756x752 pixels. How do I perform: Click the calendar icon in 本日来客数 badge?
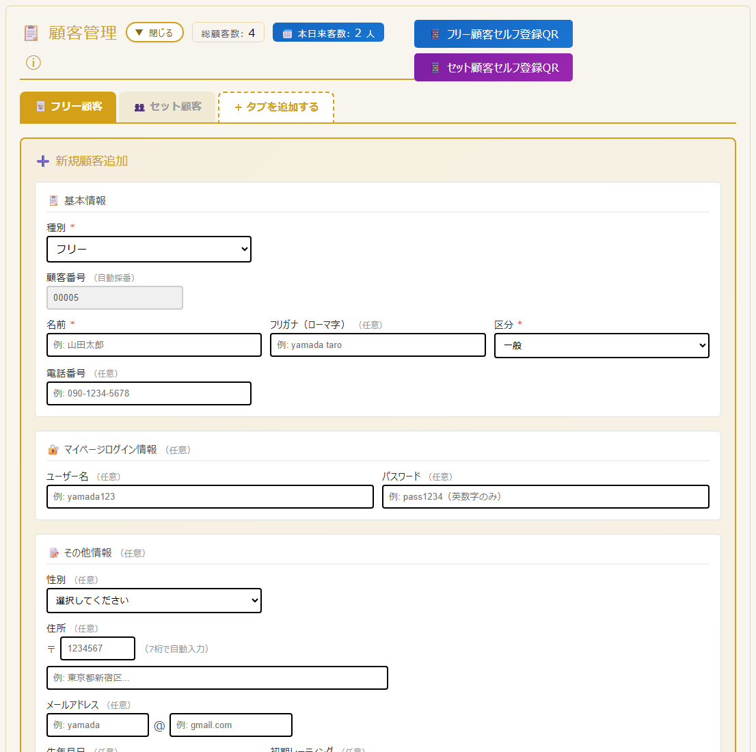coord(287,33)
